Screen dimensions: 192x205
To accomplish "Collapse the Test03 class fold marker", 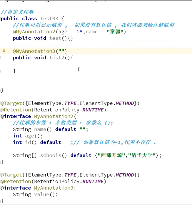I will point(1,19).
